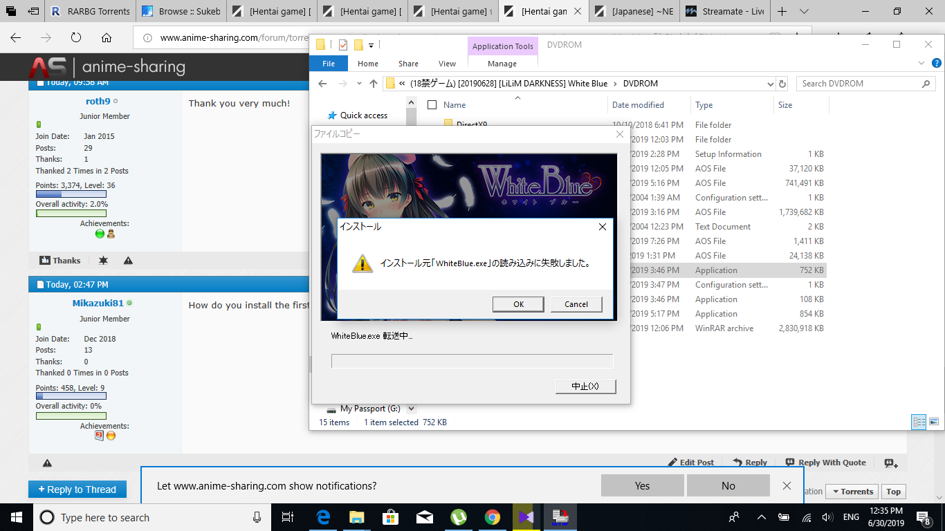
Task: Sort files by Name column
Action: point(455,105)
